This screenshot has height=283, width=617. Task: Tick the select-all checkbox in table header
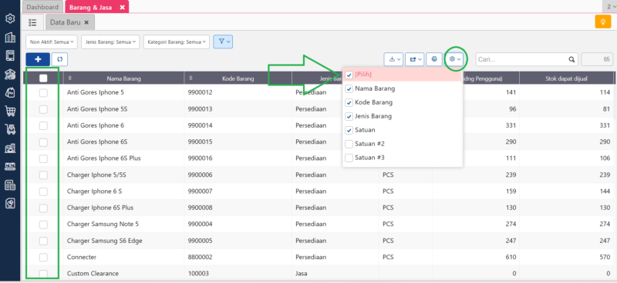[43, 78]
